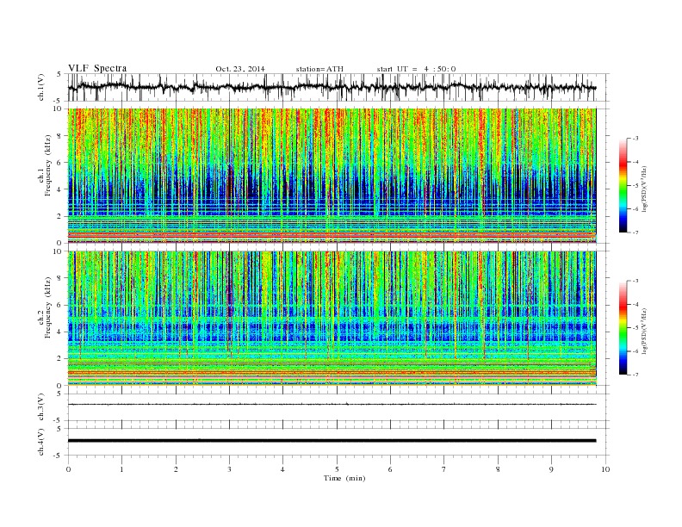The width and height of the screenshot is (682, 527).
Task: Click the date "Oct. 23, 2014"
Action: point(239,69)
